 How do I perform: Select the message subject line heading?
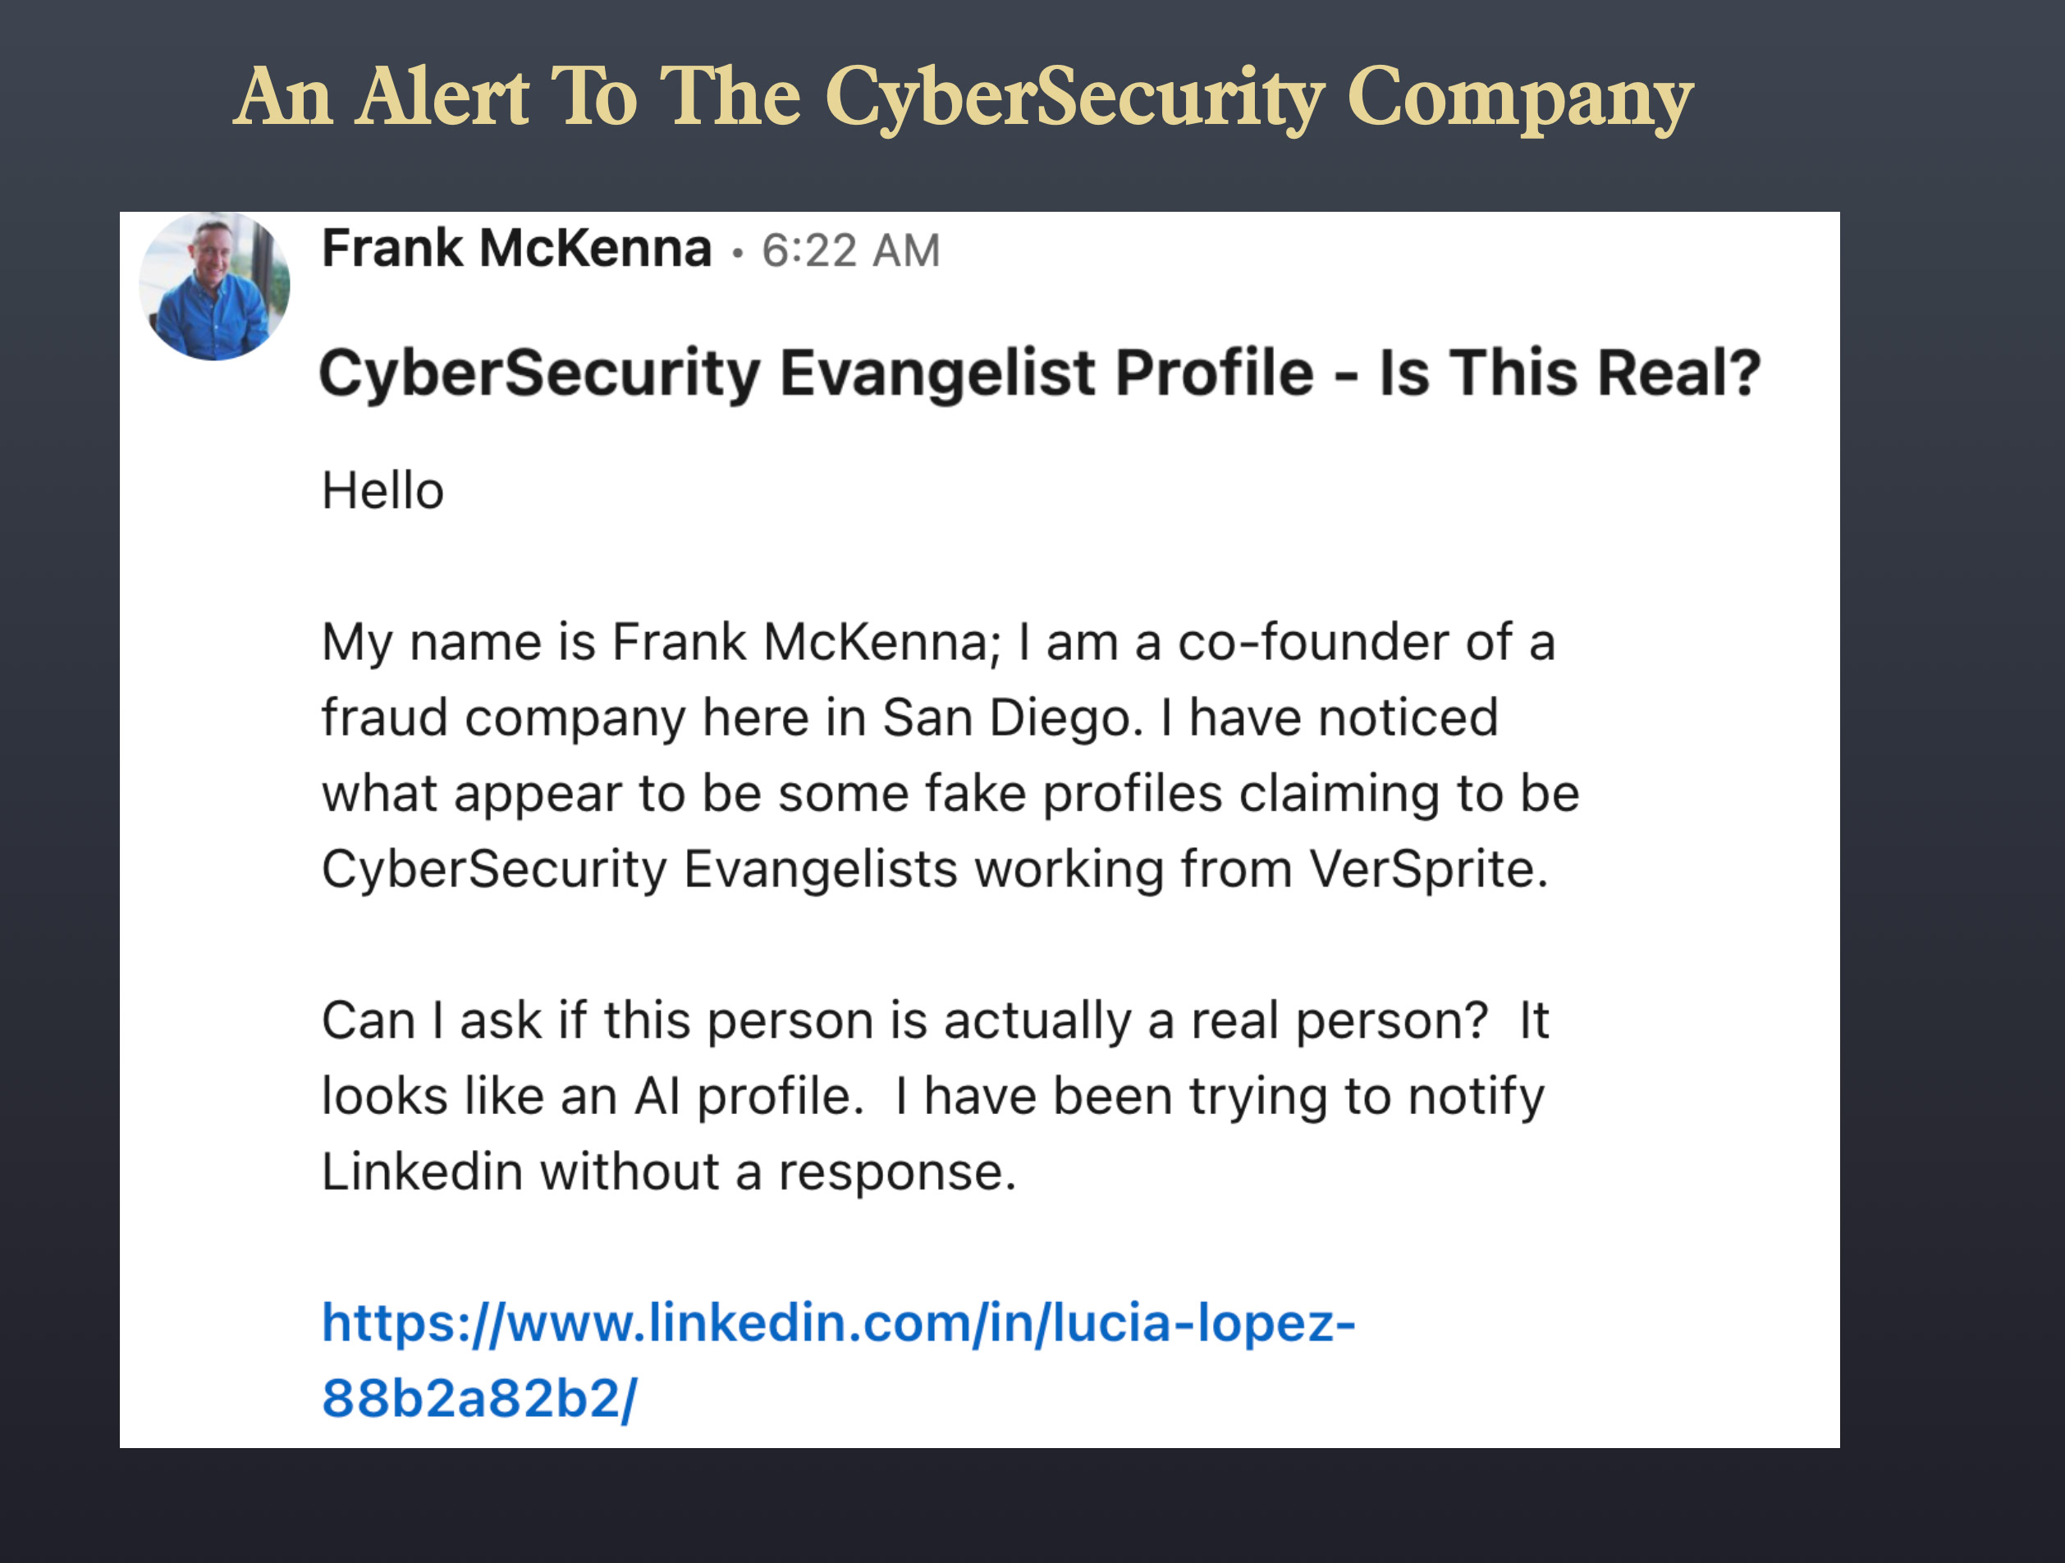[1038, 374]
